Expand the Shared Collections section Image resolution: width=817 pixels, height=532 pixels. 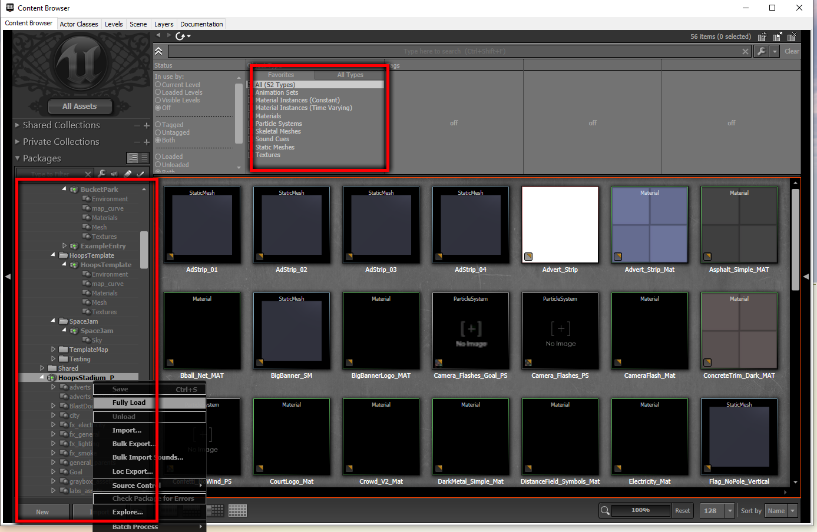[17, 125]
